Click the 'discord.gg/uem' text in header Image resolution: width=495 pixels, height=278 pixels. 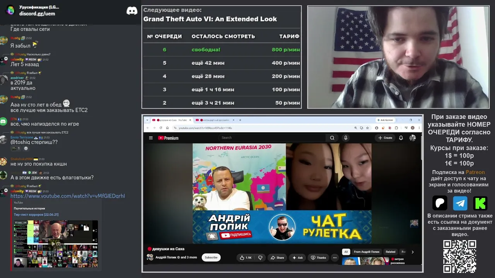pos(37,14)
